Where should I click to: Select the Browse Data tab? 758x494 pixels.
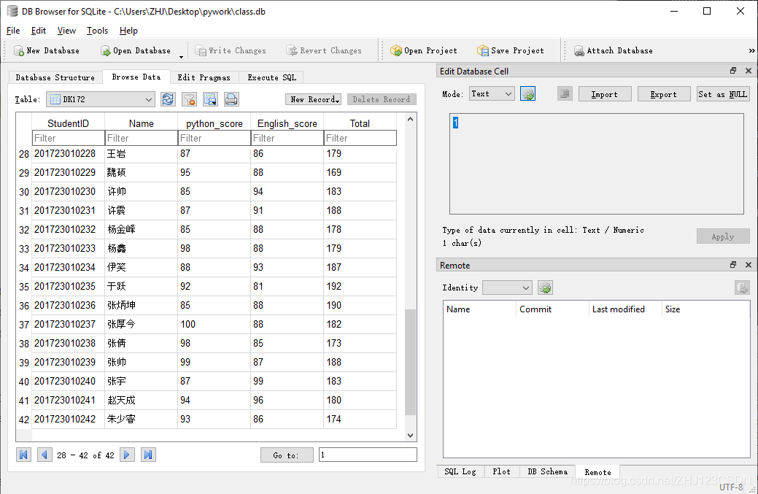(136, 77)
